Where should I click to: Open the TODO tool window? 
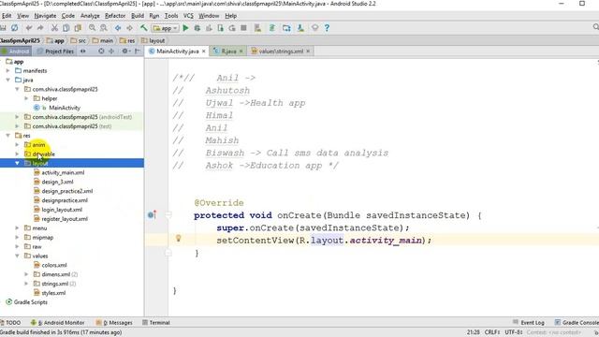coord(10,322)
